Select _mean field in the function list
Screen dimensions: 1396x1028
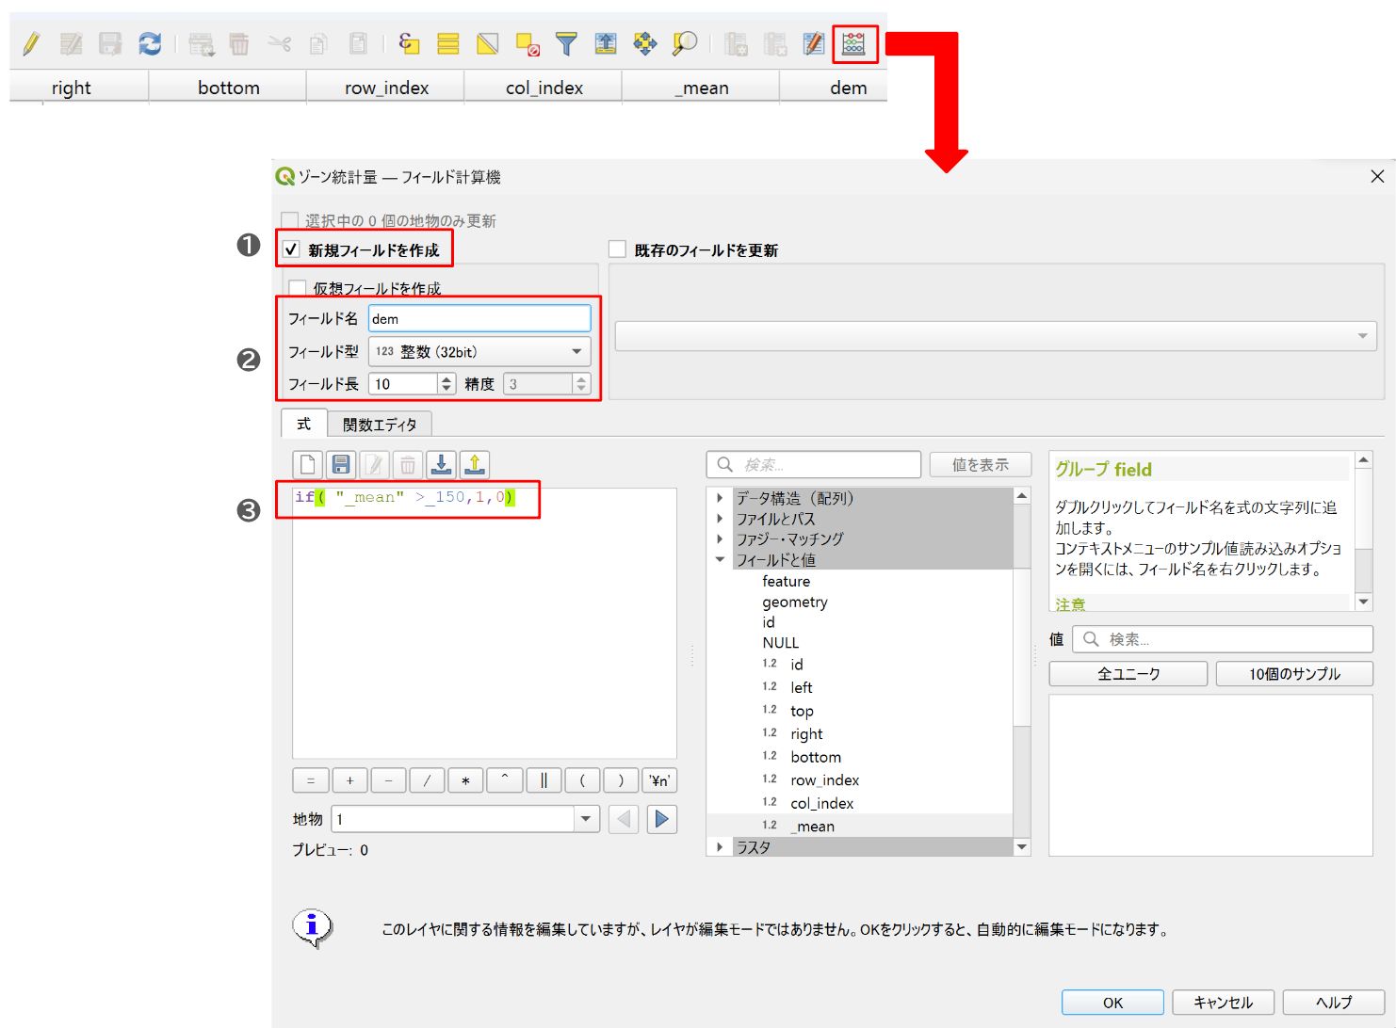click(x=814, y=827)
